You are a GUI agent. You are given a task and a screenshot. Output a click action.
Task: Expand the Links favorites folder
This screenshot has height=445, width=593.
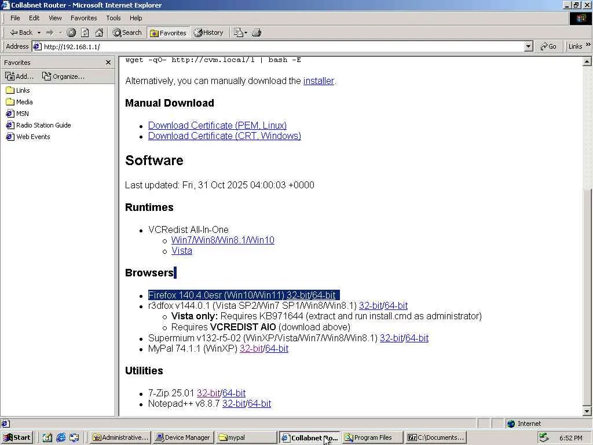coord(18,90)
